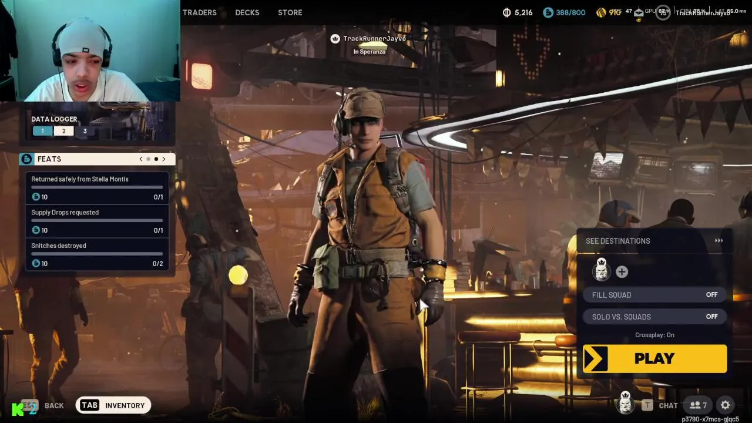This screenshot has height=423, width=752.
Task: Select Data Logger slot 2
Action: tap(63, 131)
